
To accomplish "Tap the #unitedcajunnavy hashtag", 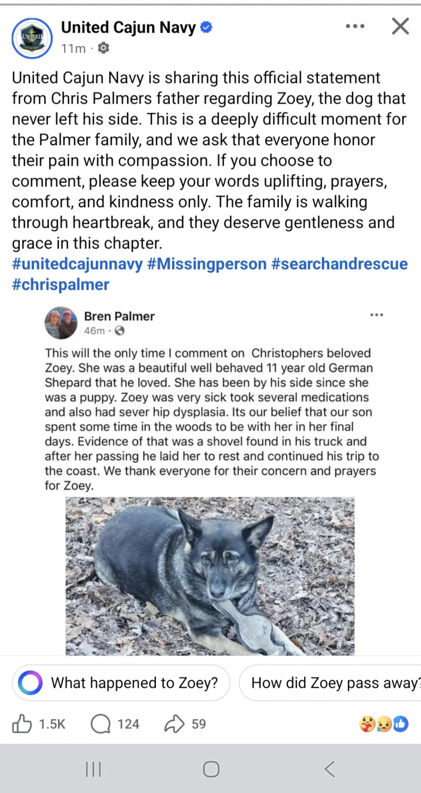I will pos(77,264).
